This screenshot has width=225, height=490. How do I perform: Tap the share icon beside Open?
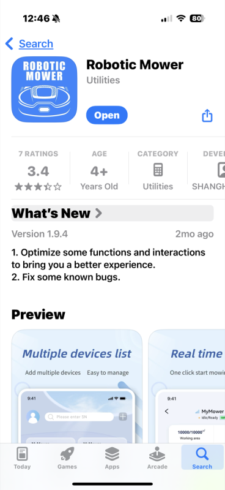[x=207, y=116]
